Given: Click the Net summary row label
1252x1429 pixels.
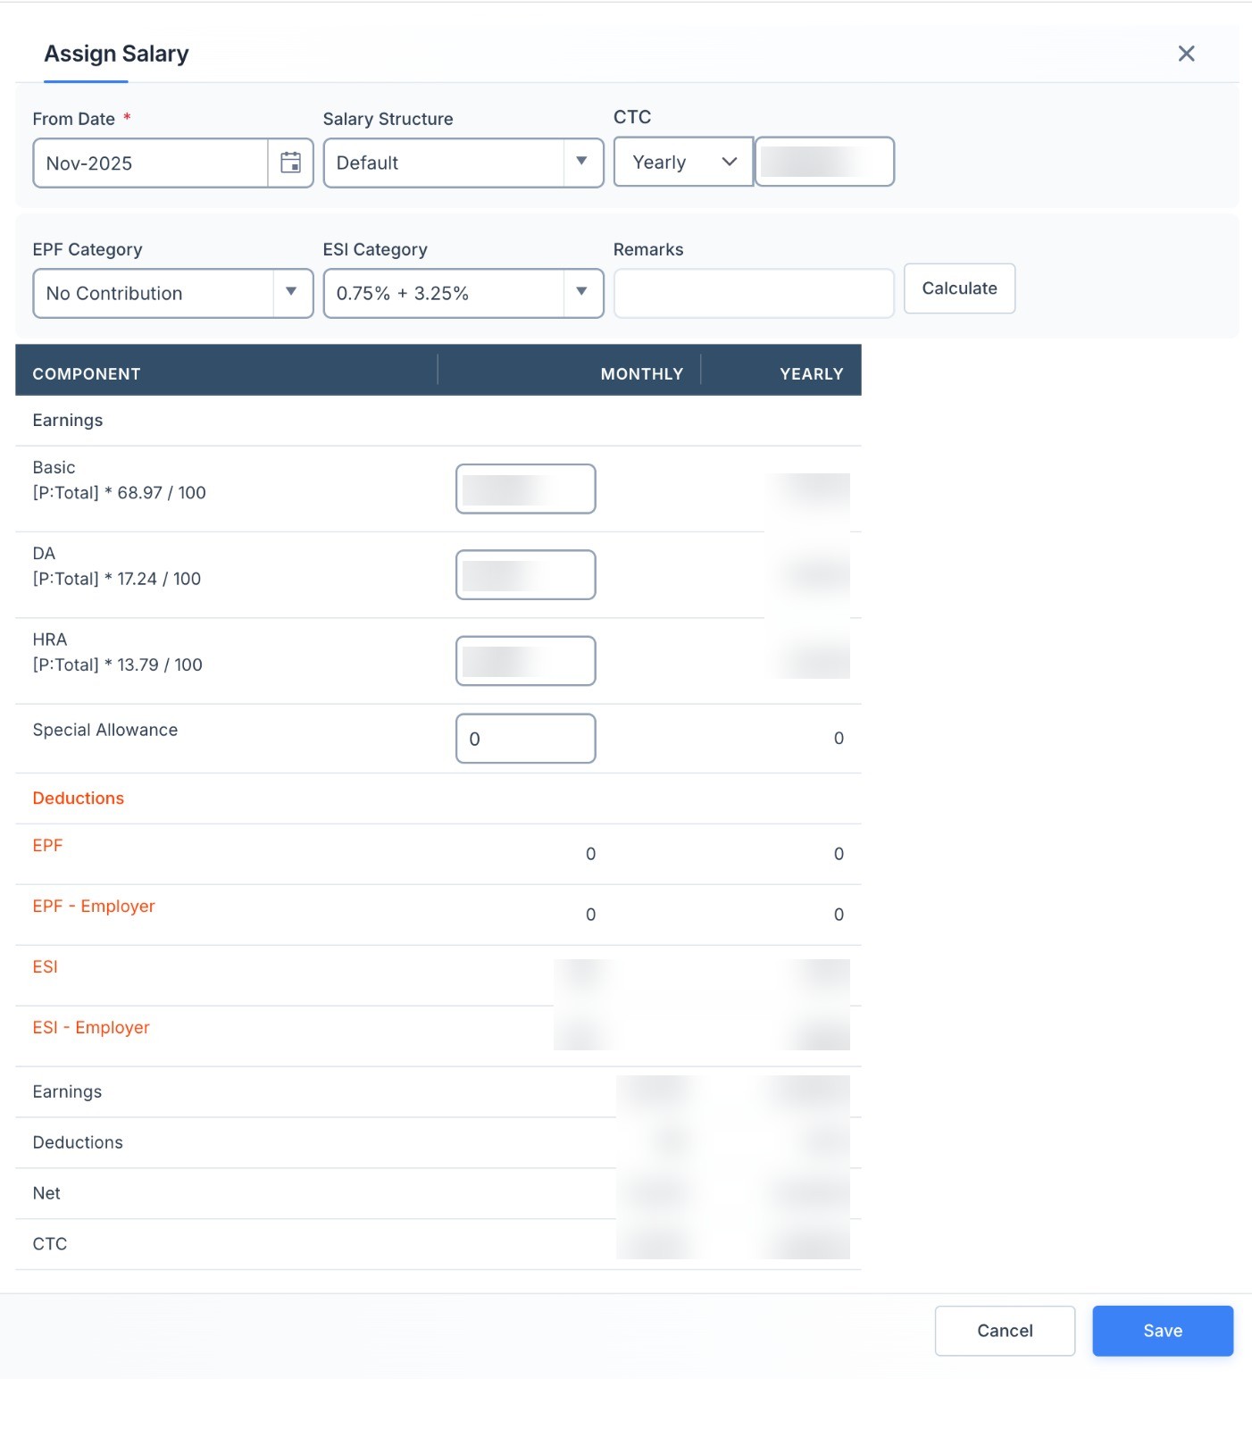Looking at the screenshot, I should coord(46,1193).
